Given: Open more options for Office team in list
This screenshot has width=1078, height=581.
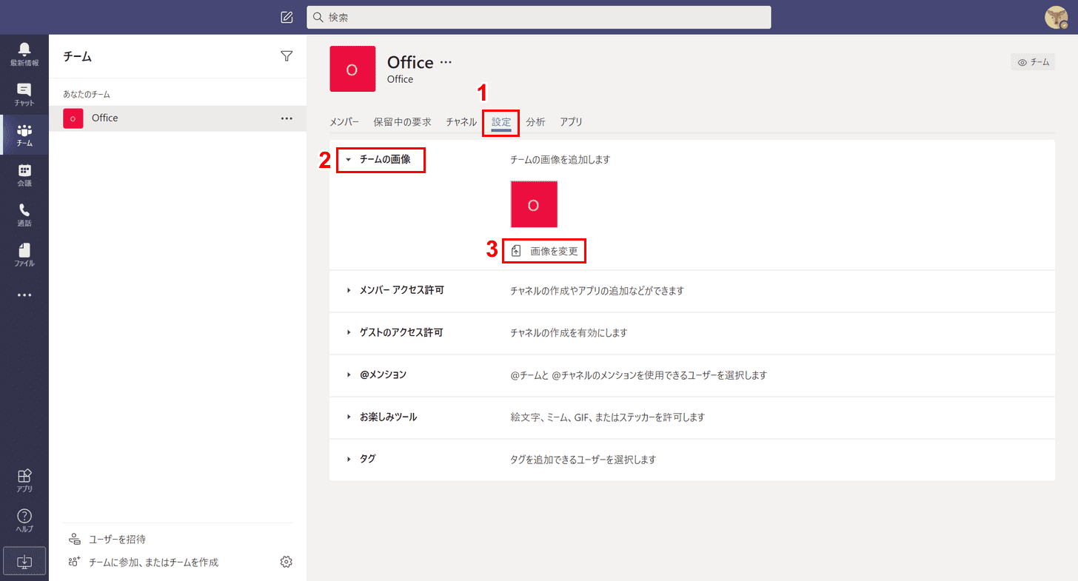Looking at the screenshot, I should pyautogui.click(x=287, y=118).
